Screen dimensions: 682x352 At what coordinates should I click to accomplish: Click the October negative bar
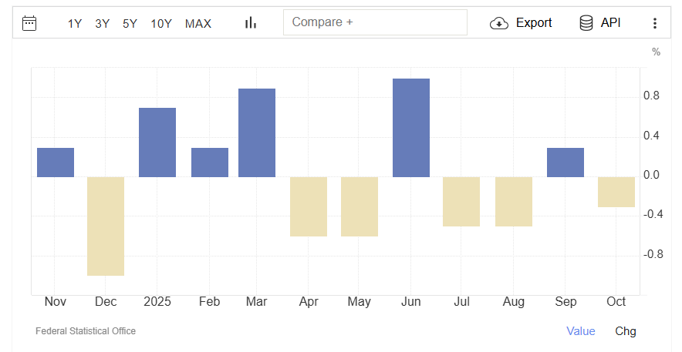[616, 192]
